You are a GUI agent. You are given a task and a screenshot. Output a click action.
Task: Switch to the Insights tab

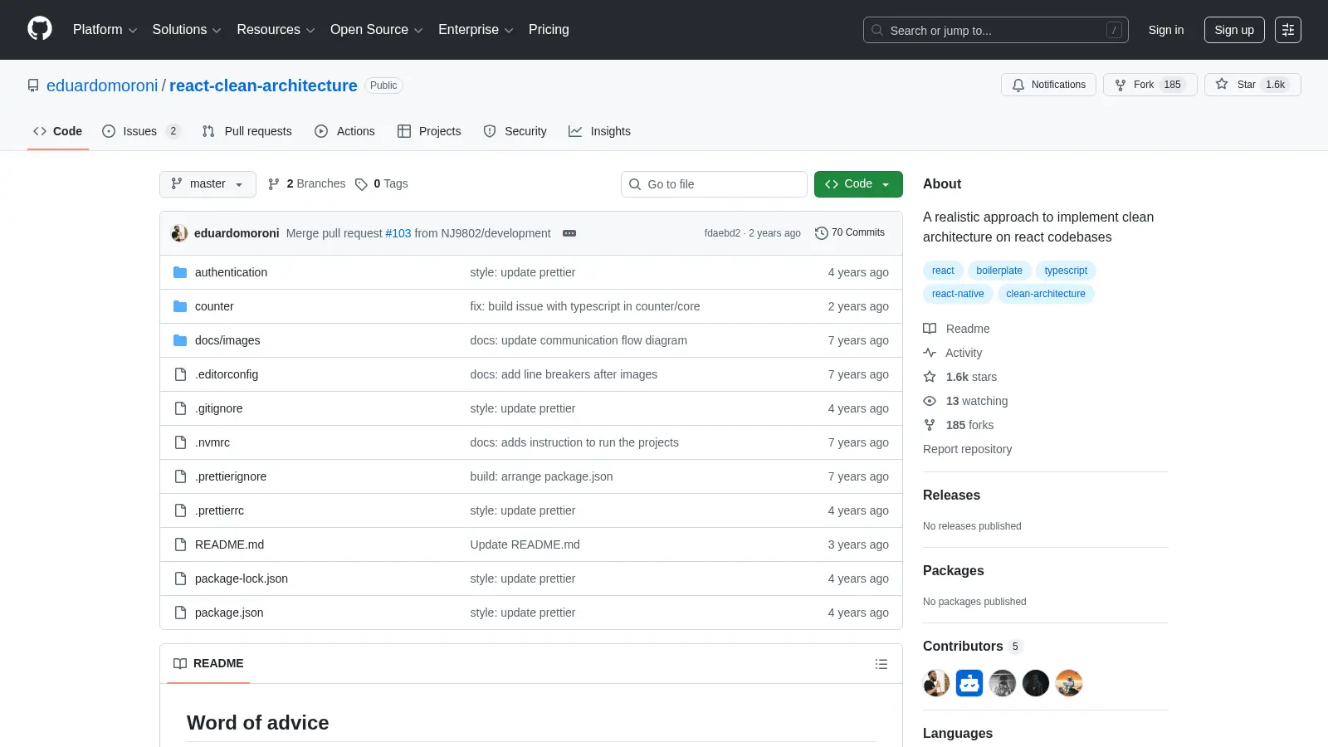click(x=599, y=131)
